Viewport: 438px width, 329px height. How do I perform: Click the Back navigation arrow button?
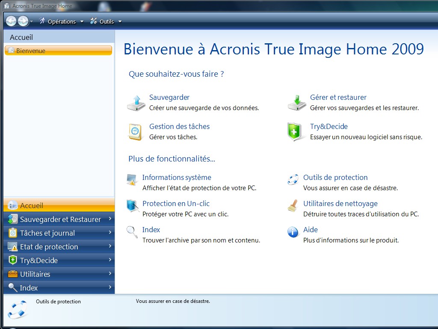point(11,21)
